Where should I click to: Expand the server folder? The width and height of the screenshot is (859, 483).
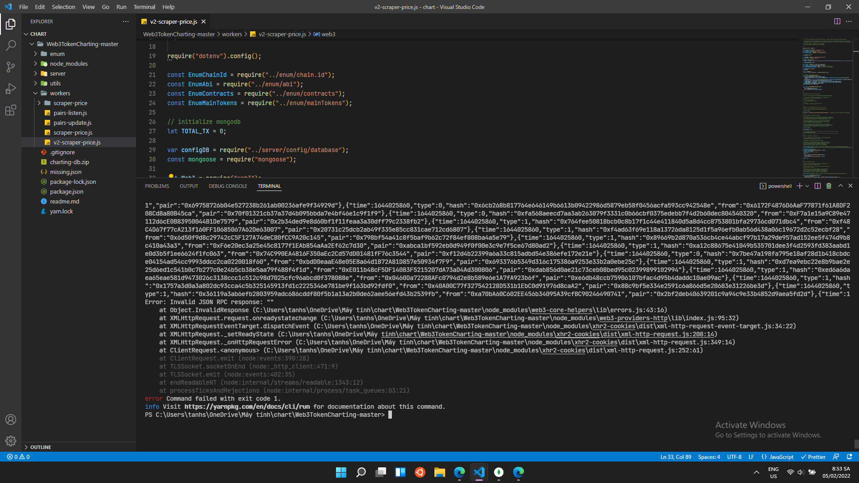click(x=79, y=73)
